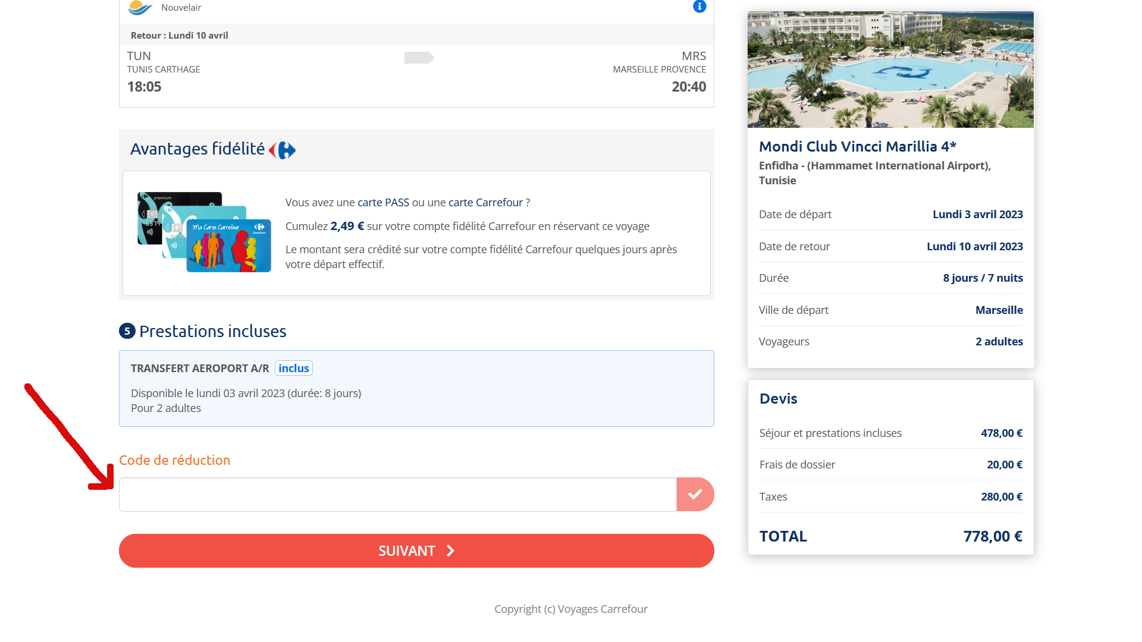Click the Devis heading
Screen dimensions: 1142x642
pyautogui.click(x=778, y=398)
